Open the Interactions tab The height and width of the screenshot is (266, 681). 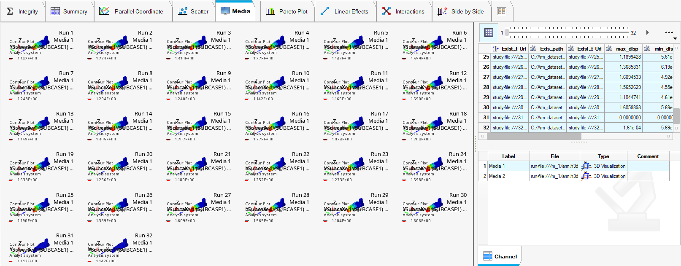click(x=403, y=11)
